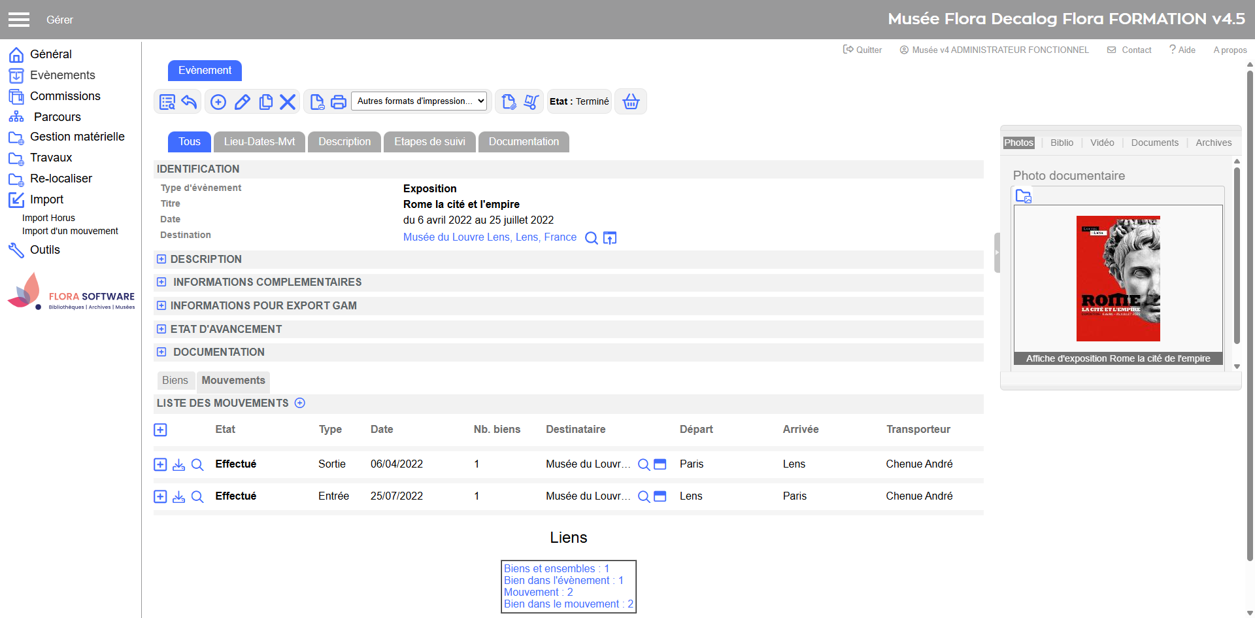Switch to the Lieu-Dates-Mvt tab
The image size is (1255, 618).
[x=259, y=142]
